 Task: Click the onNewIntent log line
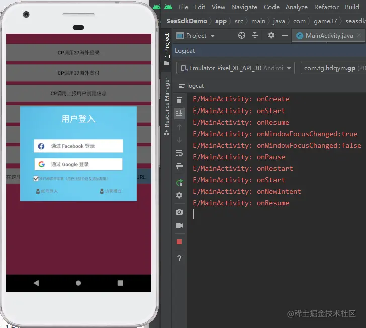pyautogui.click(x=247, y=191)
